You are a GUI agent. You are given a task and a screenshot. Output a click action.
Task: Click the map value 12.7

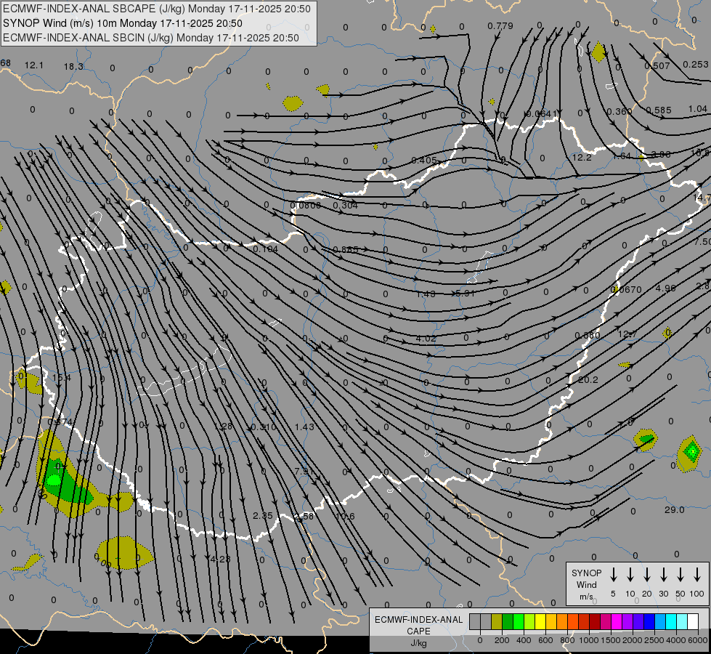click(x=627, y=334)
